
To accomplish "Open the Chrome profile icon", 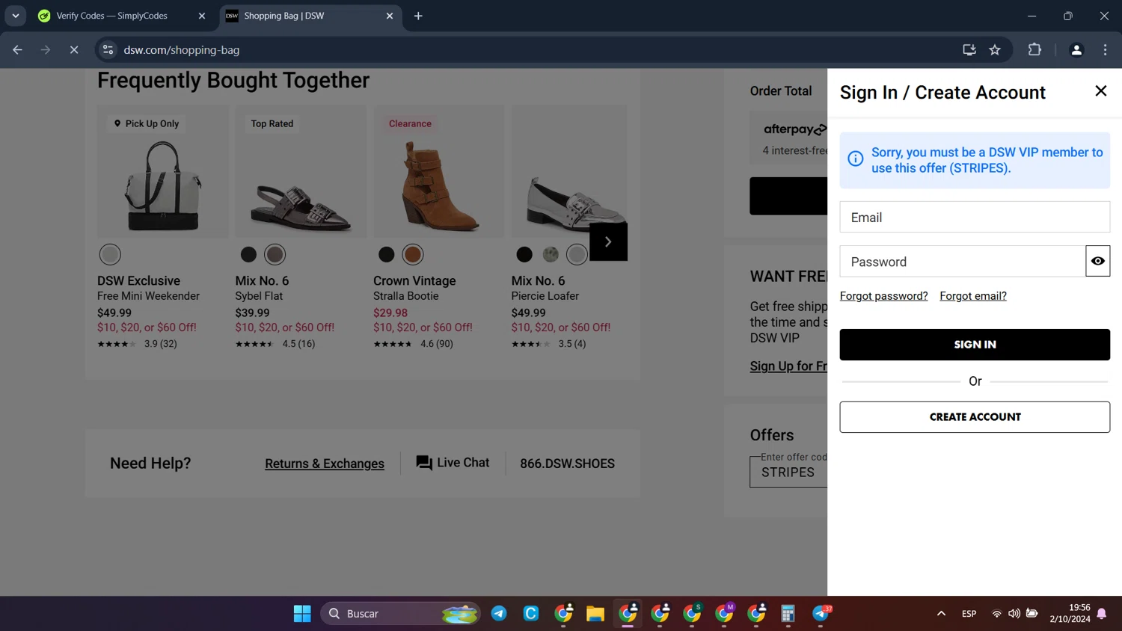I will (1076, 50).
